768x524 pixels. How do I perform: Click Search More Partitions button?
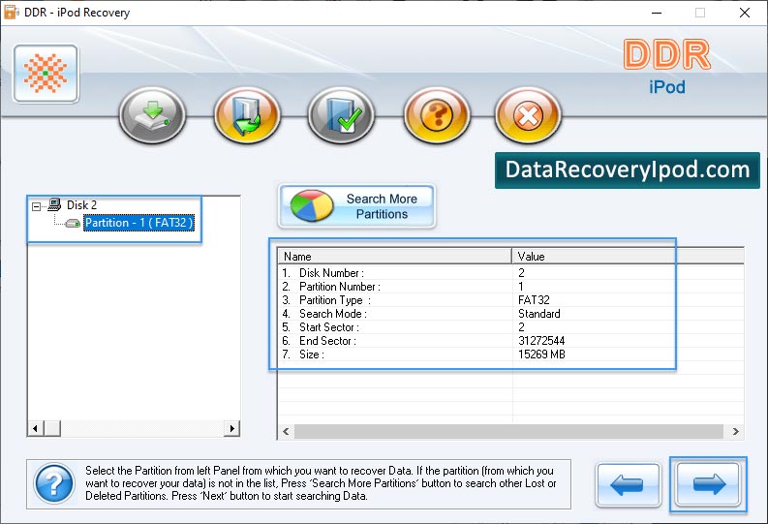coord(356,206)
